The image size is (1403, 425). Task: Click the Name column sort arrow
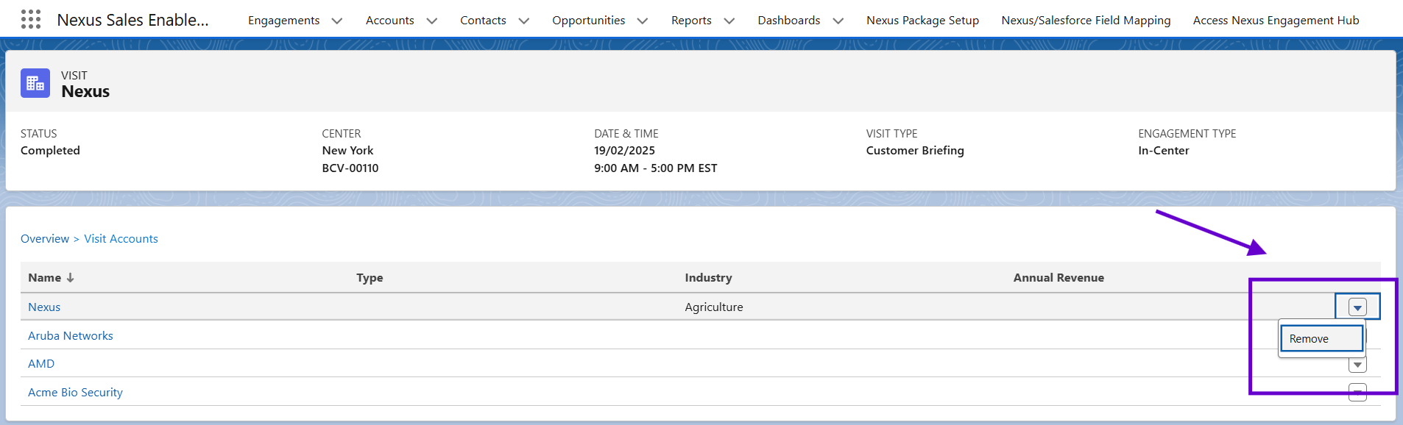71,278
